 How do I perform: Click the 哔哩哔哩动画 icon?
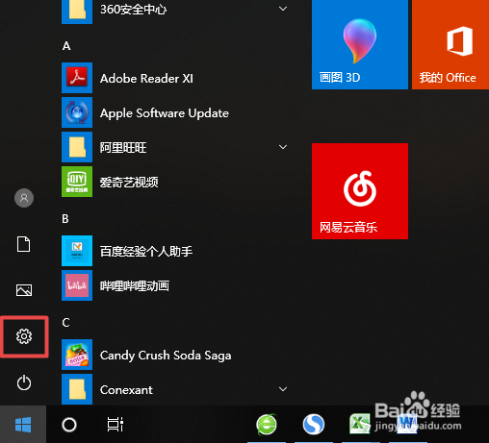77,285
